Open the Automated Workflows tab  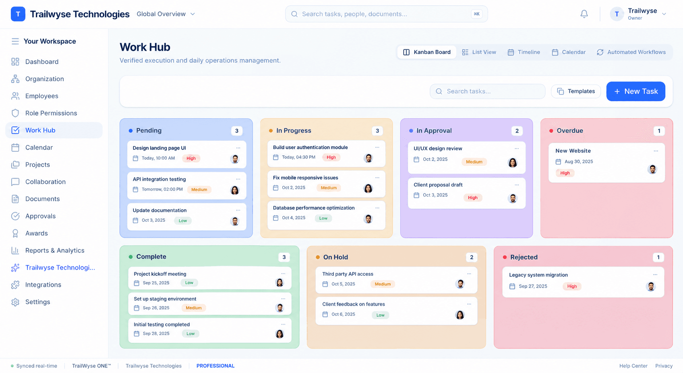tap(631, 52)
